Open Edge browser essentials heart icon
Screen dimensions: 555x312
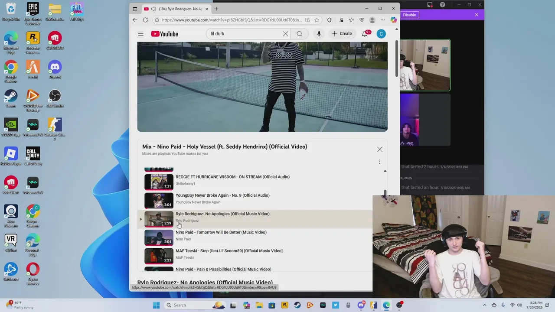[362, 20]
